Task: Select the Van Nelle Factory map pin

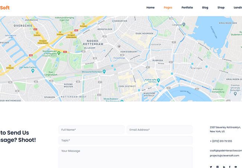Action: (x=33, y=71)
